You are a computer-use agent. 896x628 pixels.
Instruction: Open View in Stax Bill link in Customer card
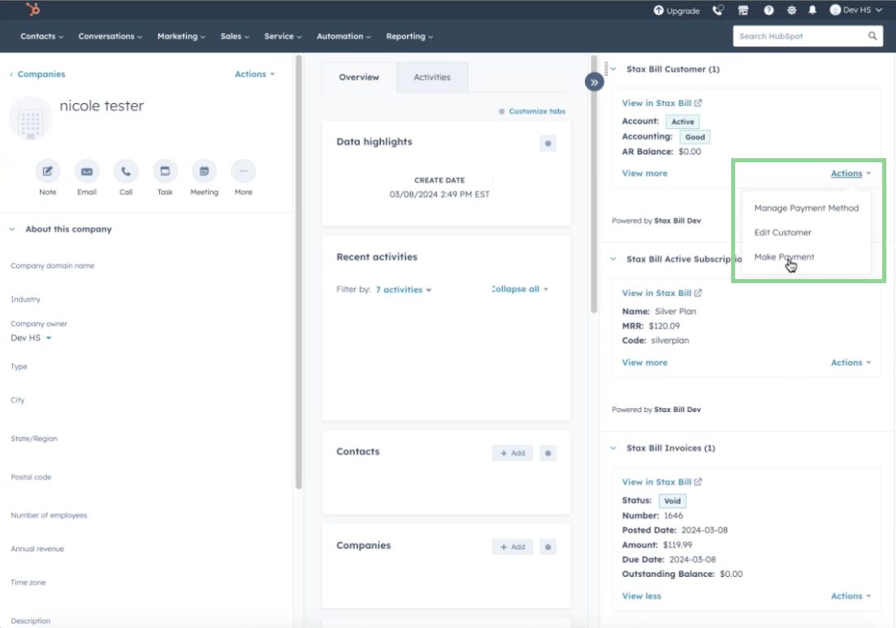(662, 103)
